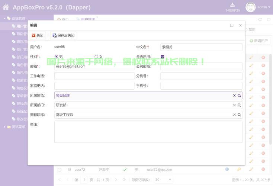Image resolution: width=273 pixels, height=186 pixels.
Task: Maximize the 编辑 dialog window
Action: click(x=232, y=25)
